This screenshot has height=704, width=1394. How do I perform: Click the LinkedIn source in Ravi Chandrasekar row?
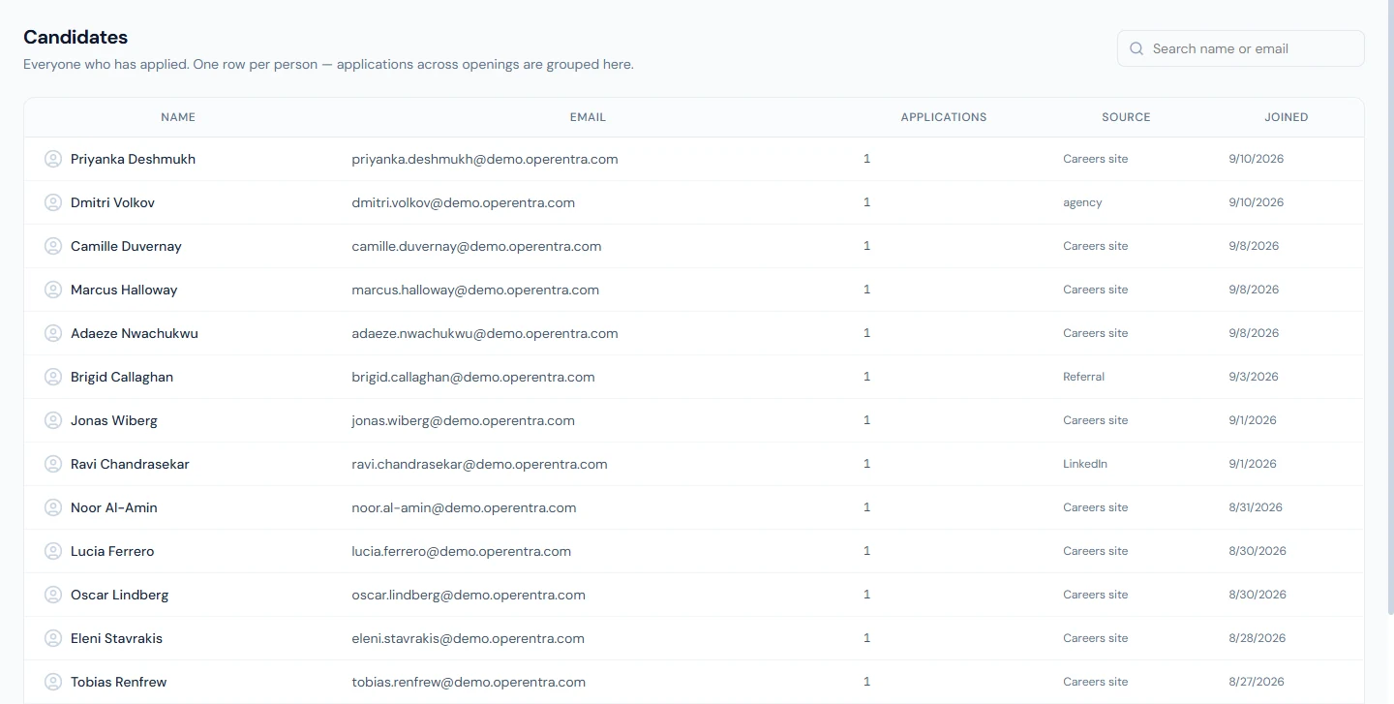click(x=1085, y=464)
